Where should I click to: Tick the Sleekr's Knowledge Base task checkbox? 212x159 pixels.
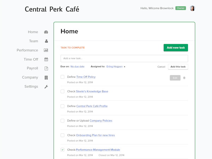pyautogui.click(x=63, y=92)
